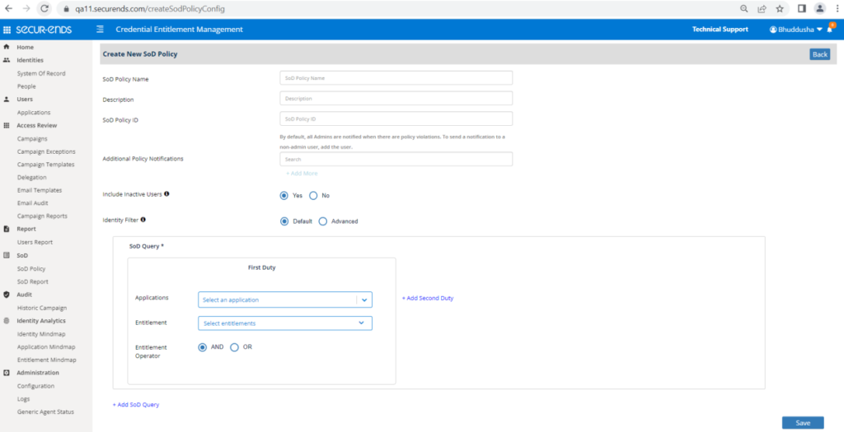Choose the Advanced identity filter

[x=323, y=221]
